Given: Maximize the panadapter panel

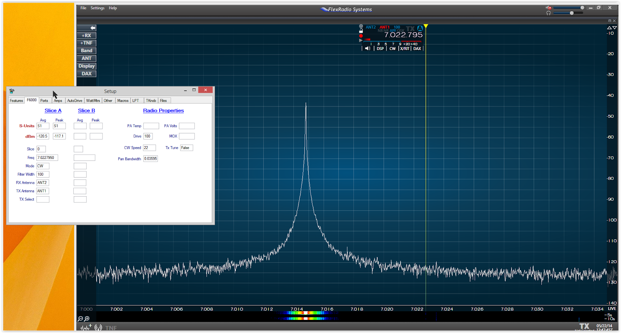Looking at the screenshot, I should (610, 21).
